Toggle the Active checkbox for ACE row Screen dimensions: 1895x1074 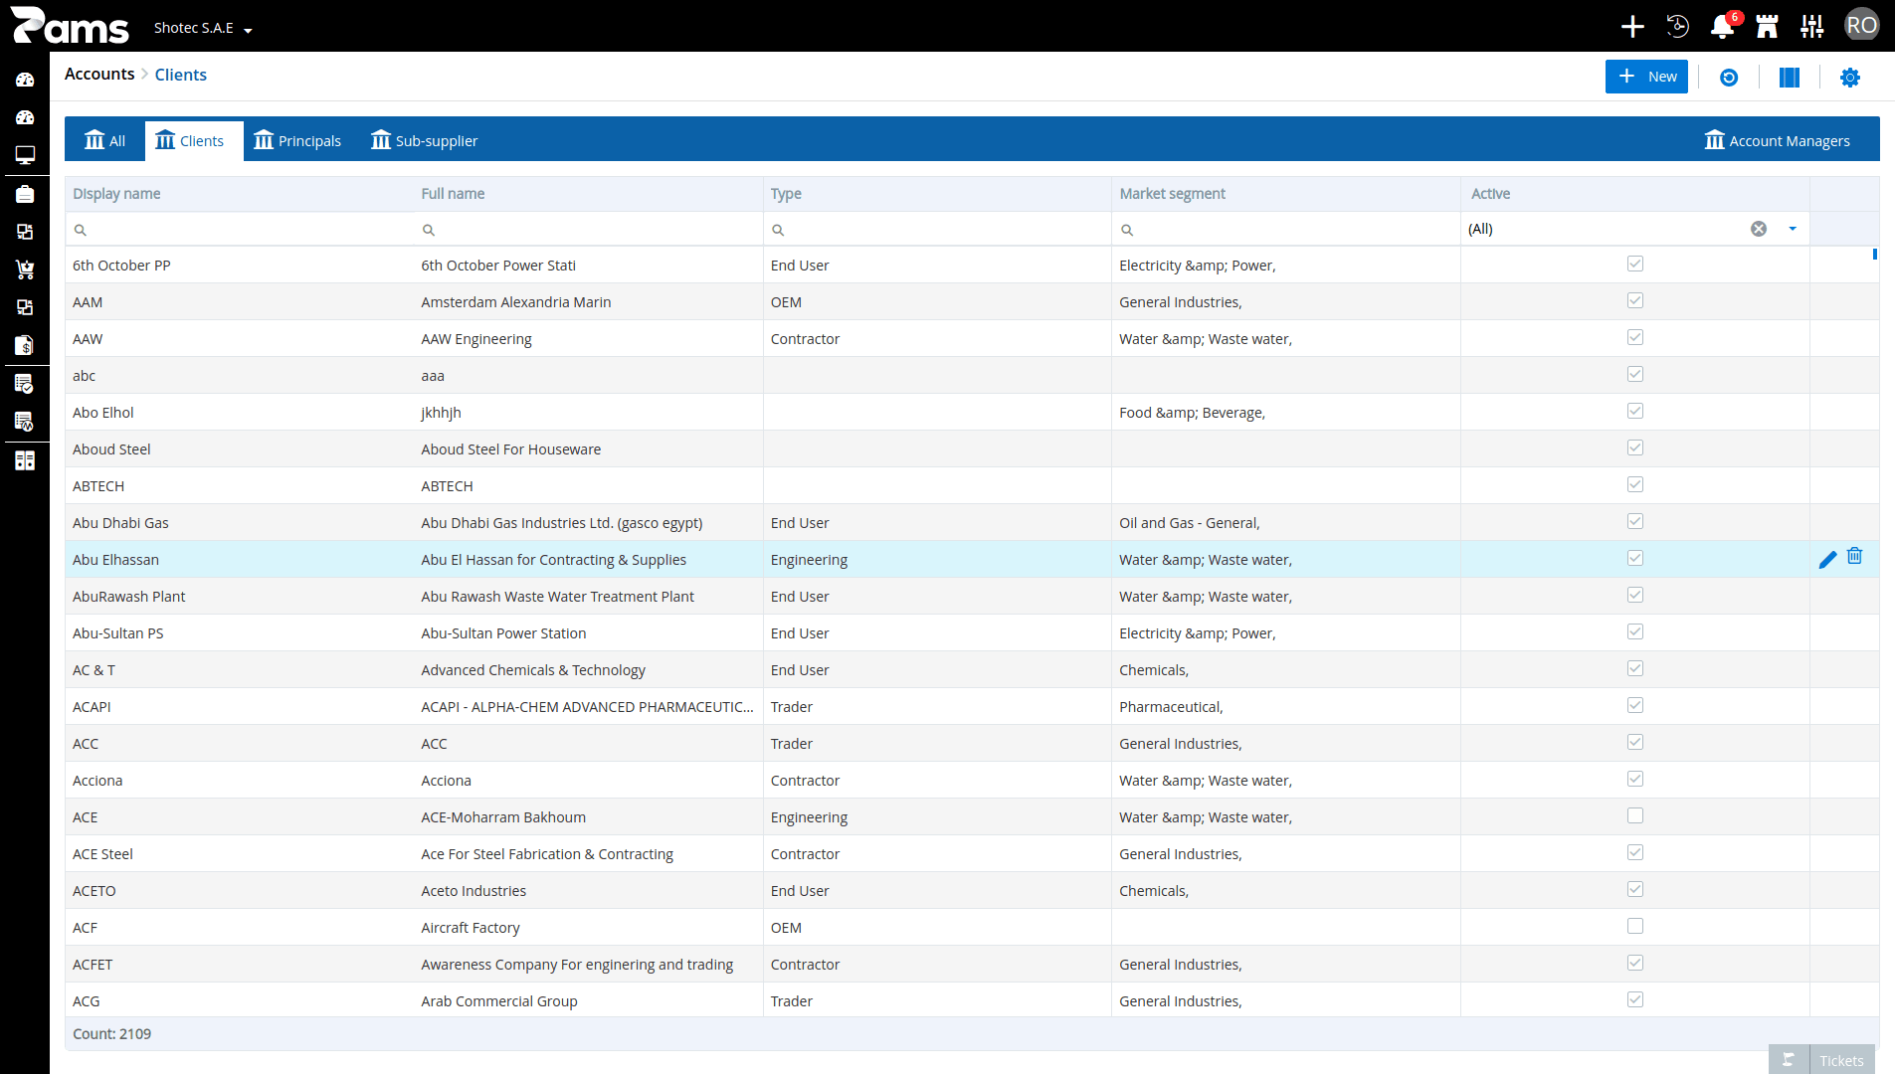(x=1634, y=815)
